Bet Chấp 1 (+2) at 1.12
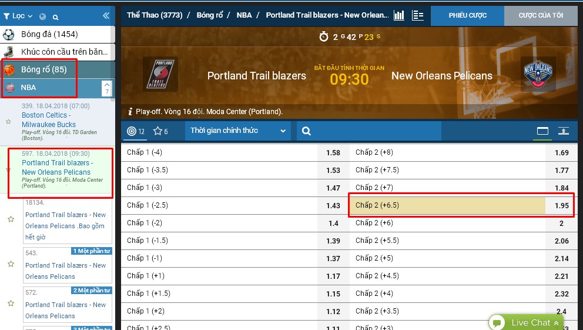583x330 pixels. pyautogui.click(x=235, y=311)
